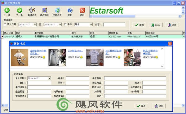Click the 传真 input field in dialog
This screenshot has height=114, width=186.
coord(154,83)
